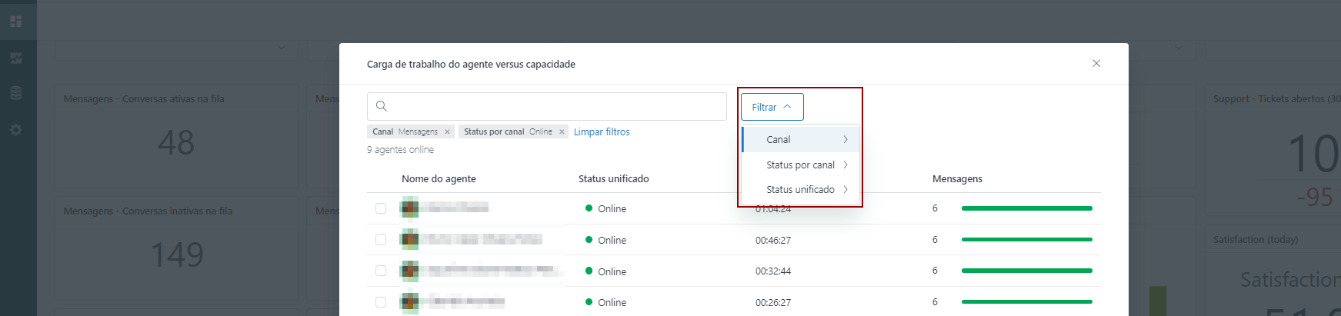Select the second agent's checkbox
1341x316 pixels.
381,240
